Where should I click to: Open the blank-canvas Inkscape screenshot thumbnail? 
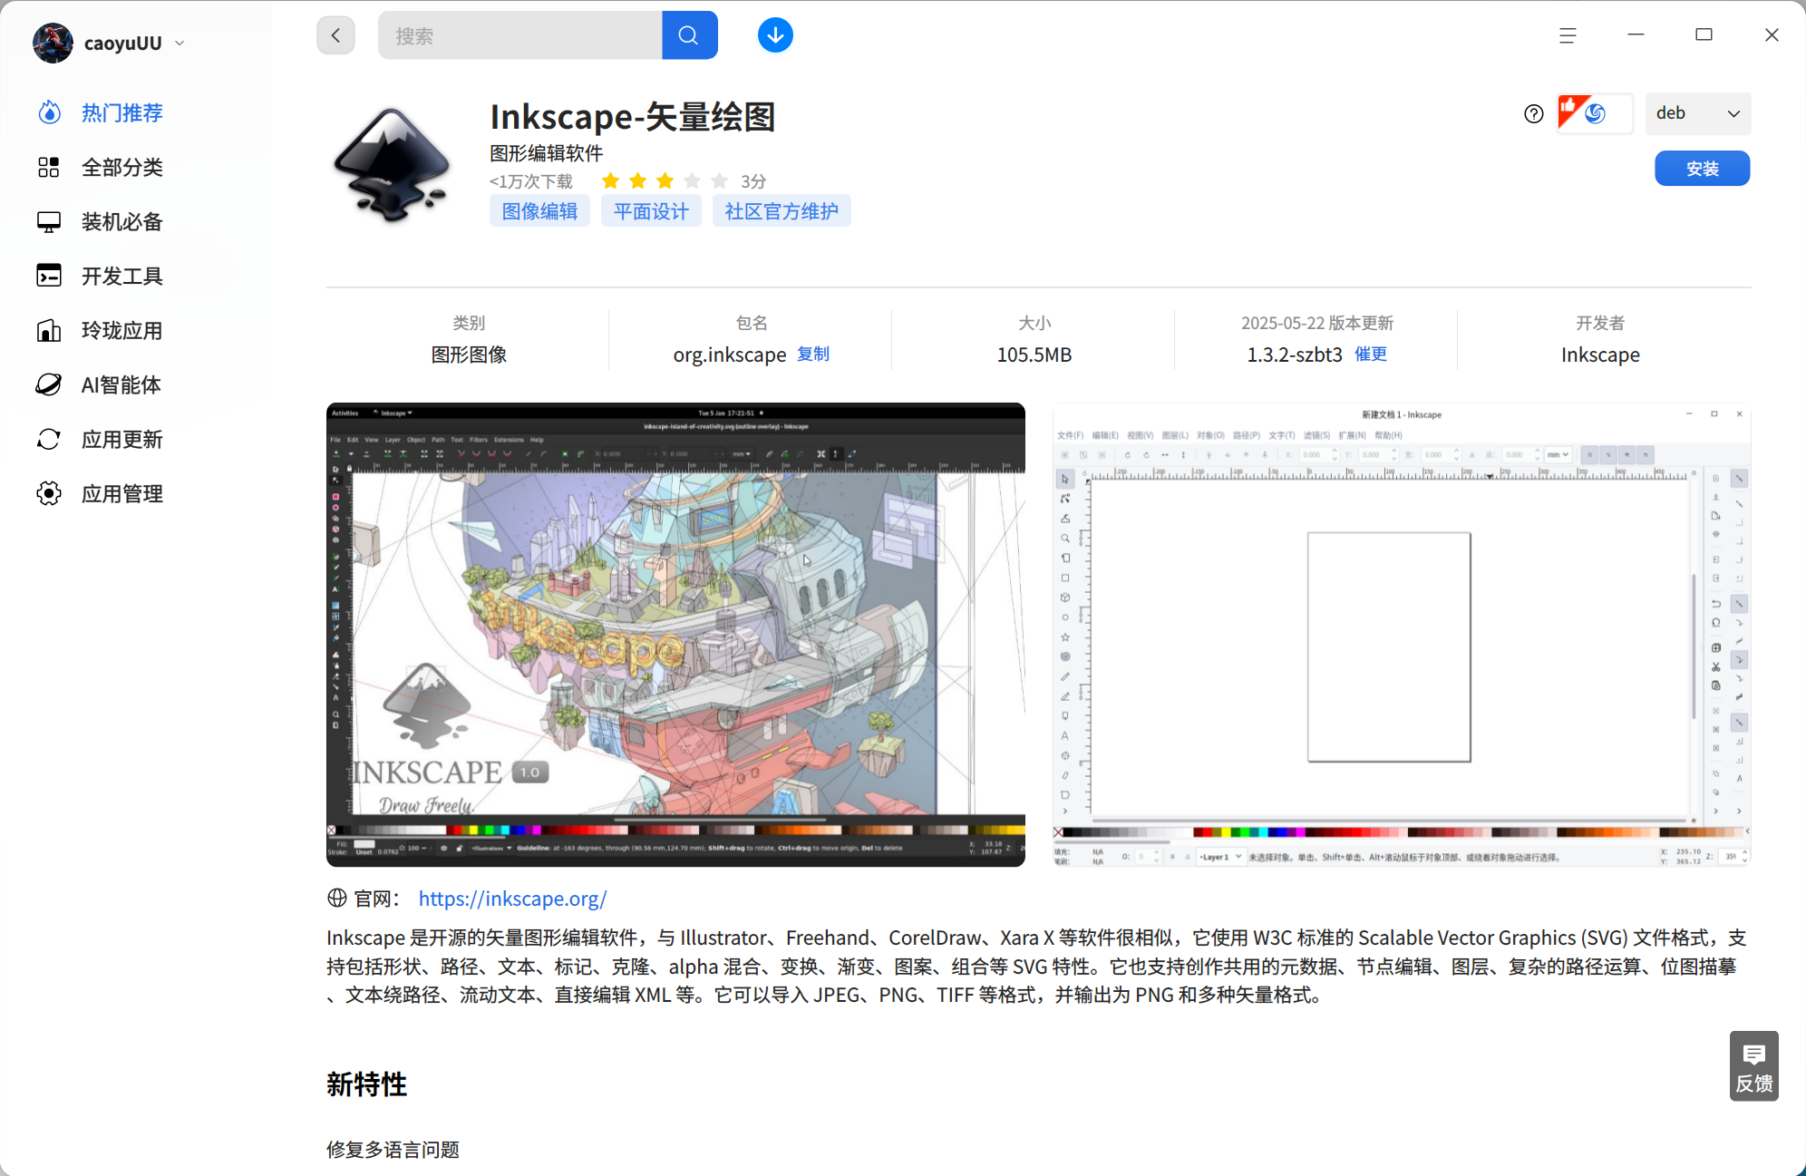(1402, 635)
